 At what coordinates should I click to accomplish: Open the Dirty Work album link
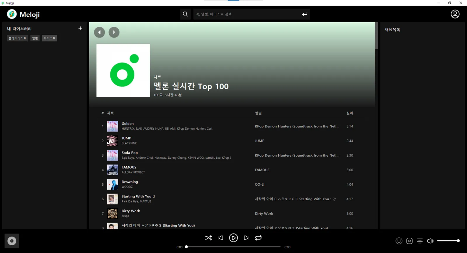tap(264, 214)
